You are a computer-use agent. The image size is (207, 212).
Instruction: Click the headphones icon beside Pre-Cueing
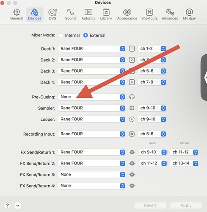[x=132, y=97]
